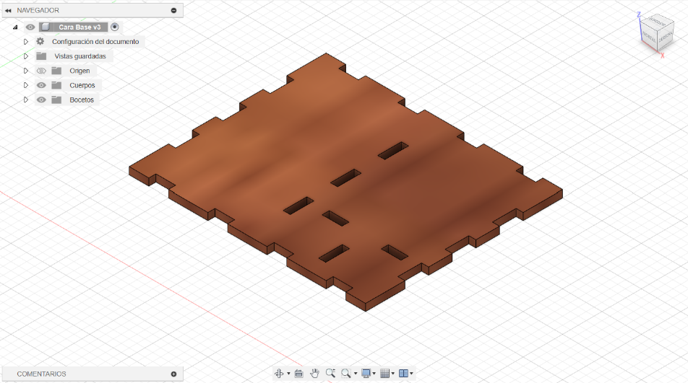Activate the Cara Base v3 radio button
Viewport: 688px width, 383px height.
114,27
